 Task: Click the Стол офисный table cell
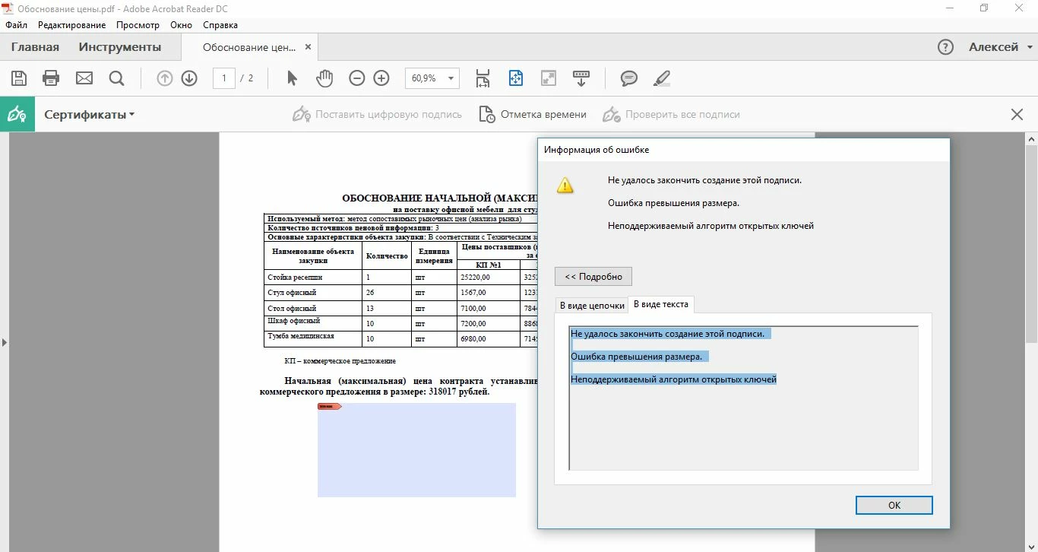coord(313,309)
